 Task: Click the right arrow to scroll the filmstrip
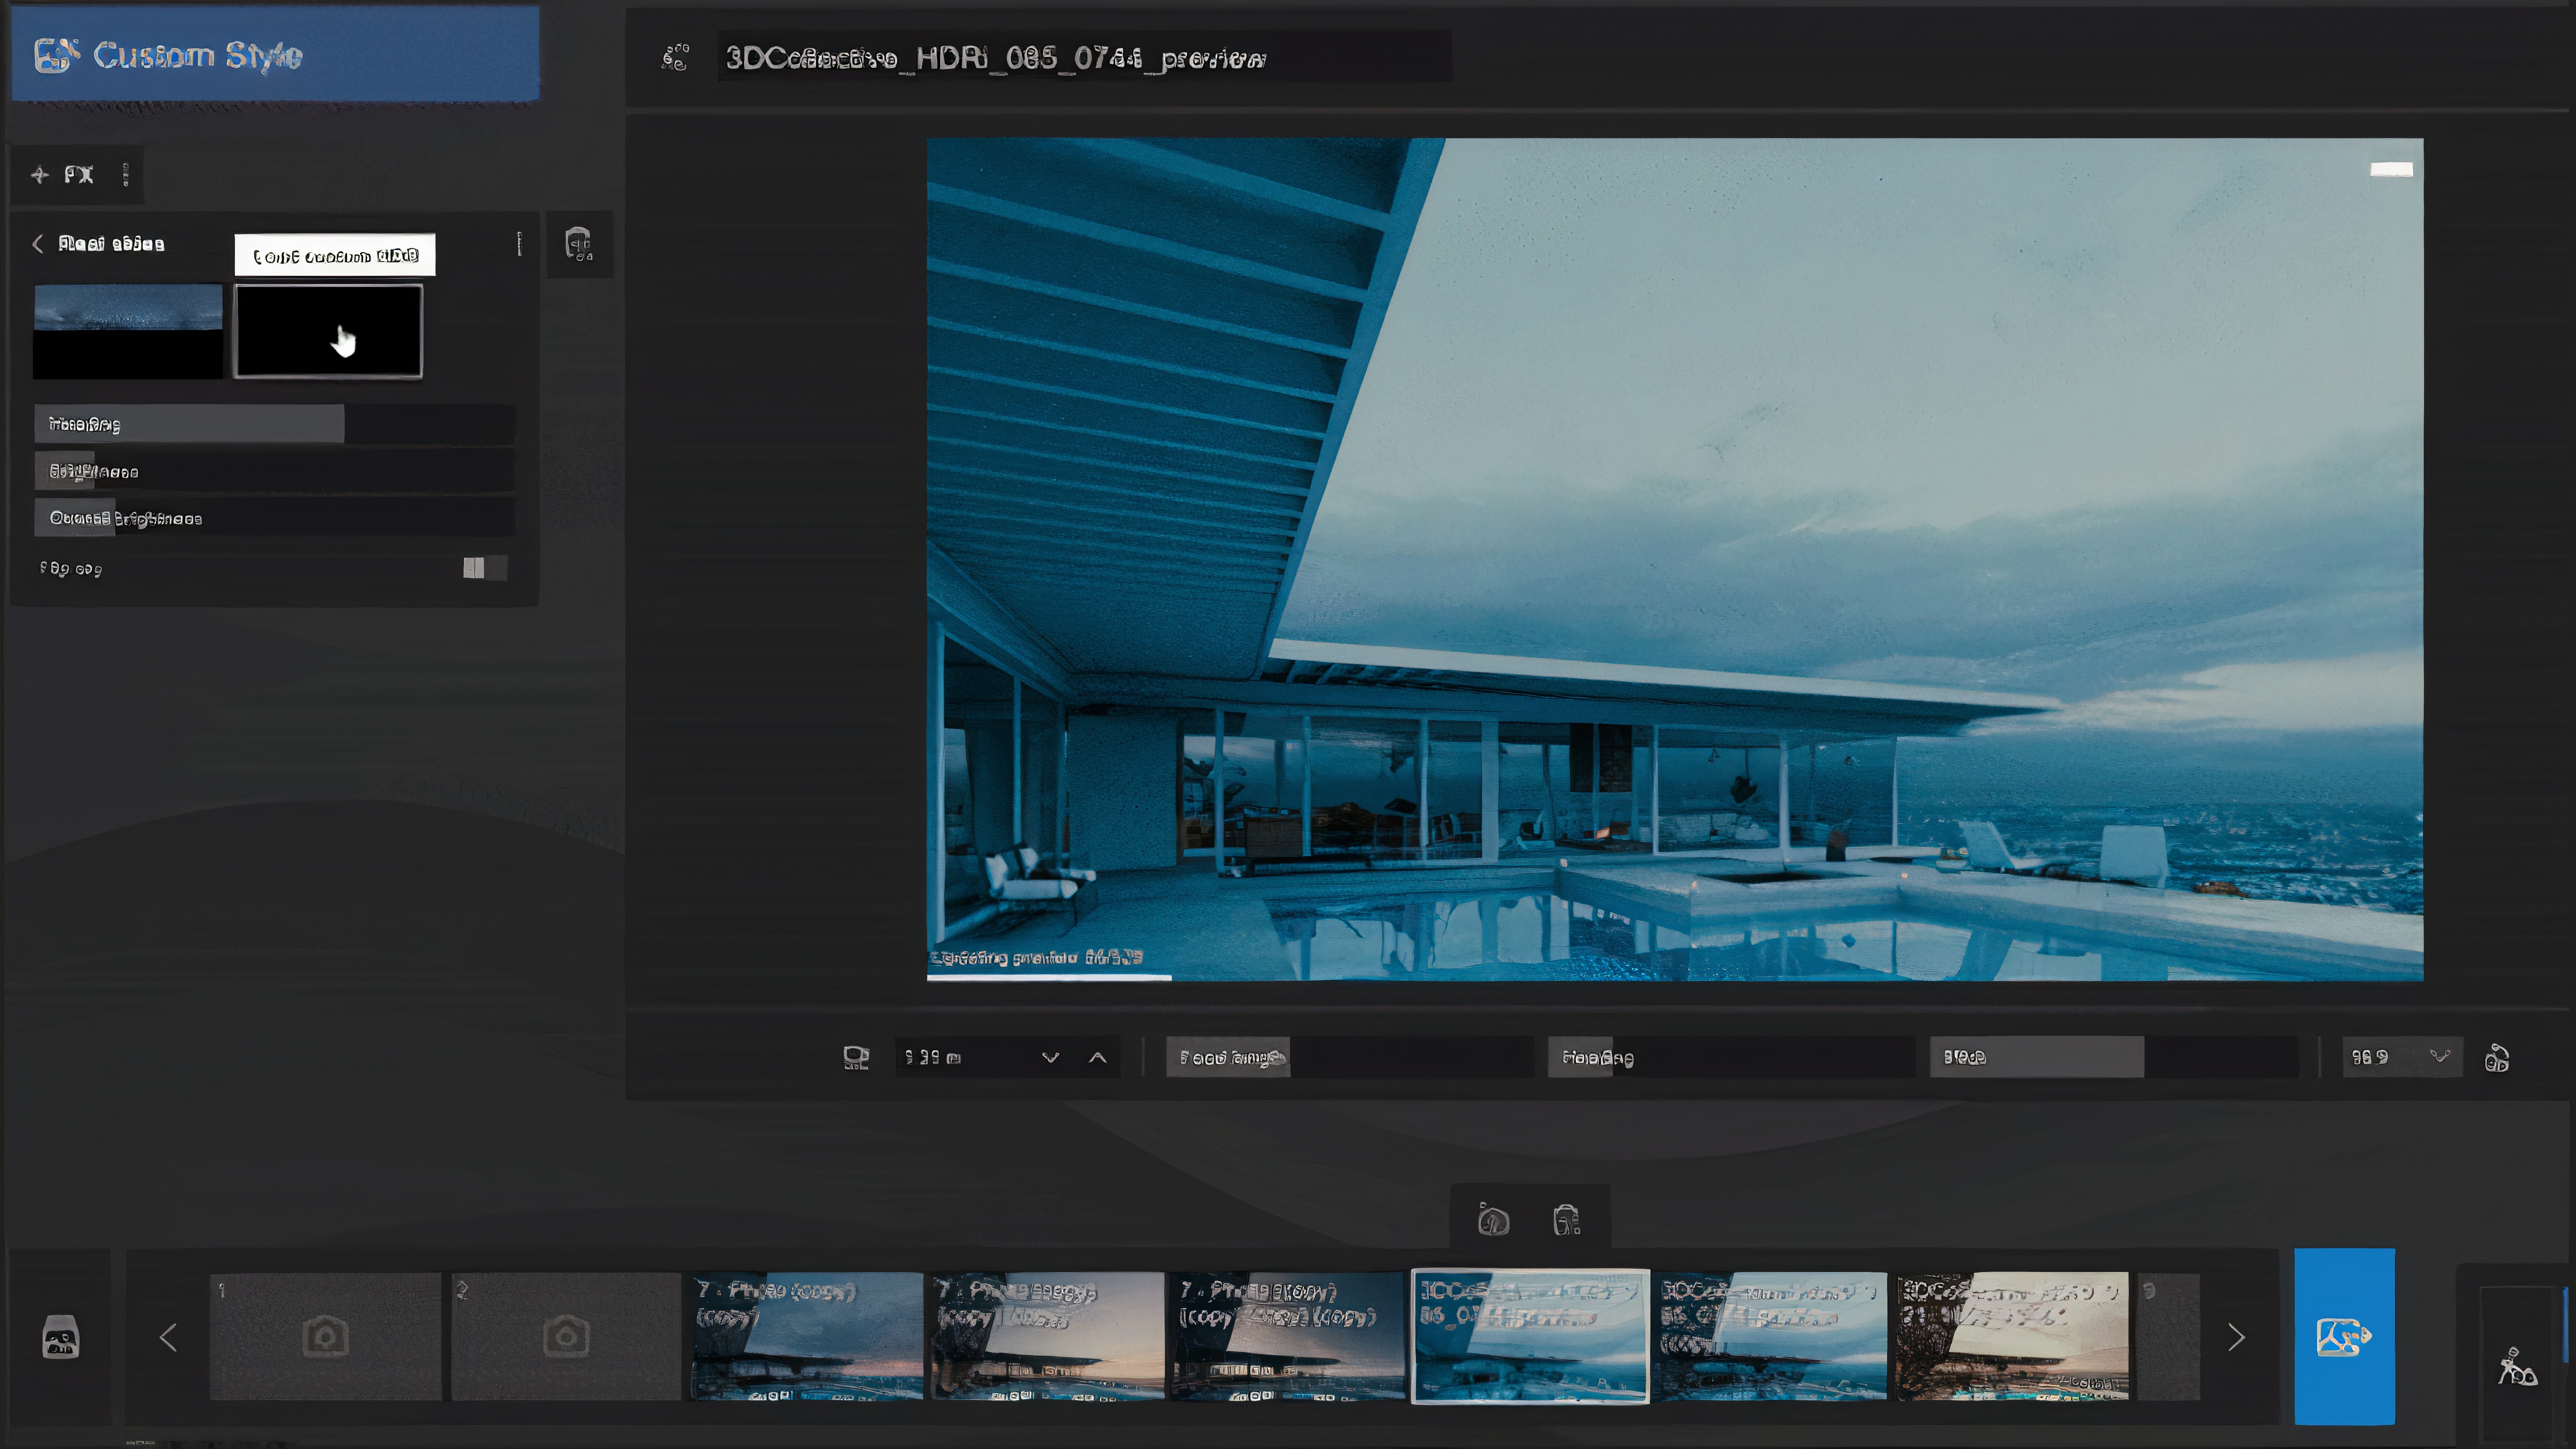click(x=2237, y=1336)
